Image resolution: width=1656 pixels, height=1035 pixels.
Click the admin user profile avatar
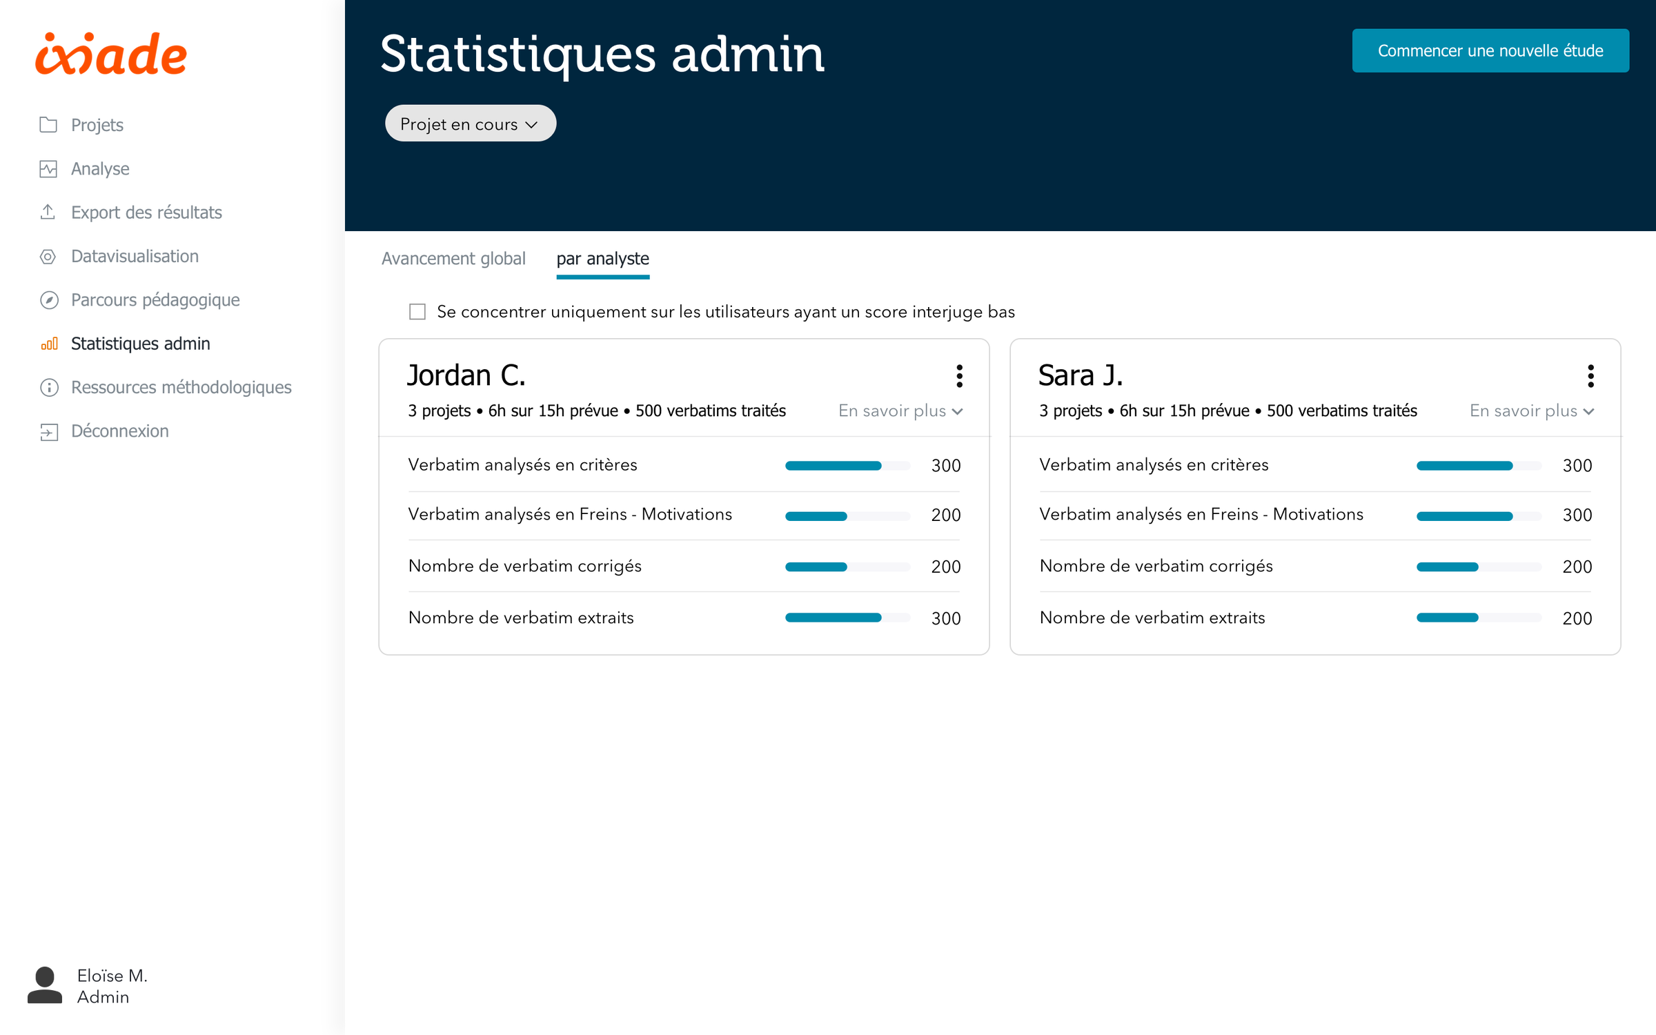45,985
